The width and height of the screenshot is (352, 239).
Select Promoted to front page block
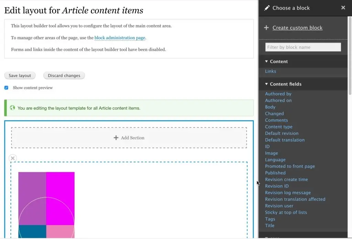(290, 166)
